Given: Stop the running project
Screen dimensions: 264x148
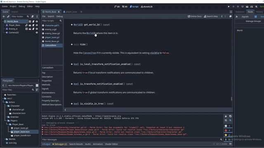Looking at the screenshot, I should pyautogui.click(x=238, y=7).
